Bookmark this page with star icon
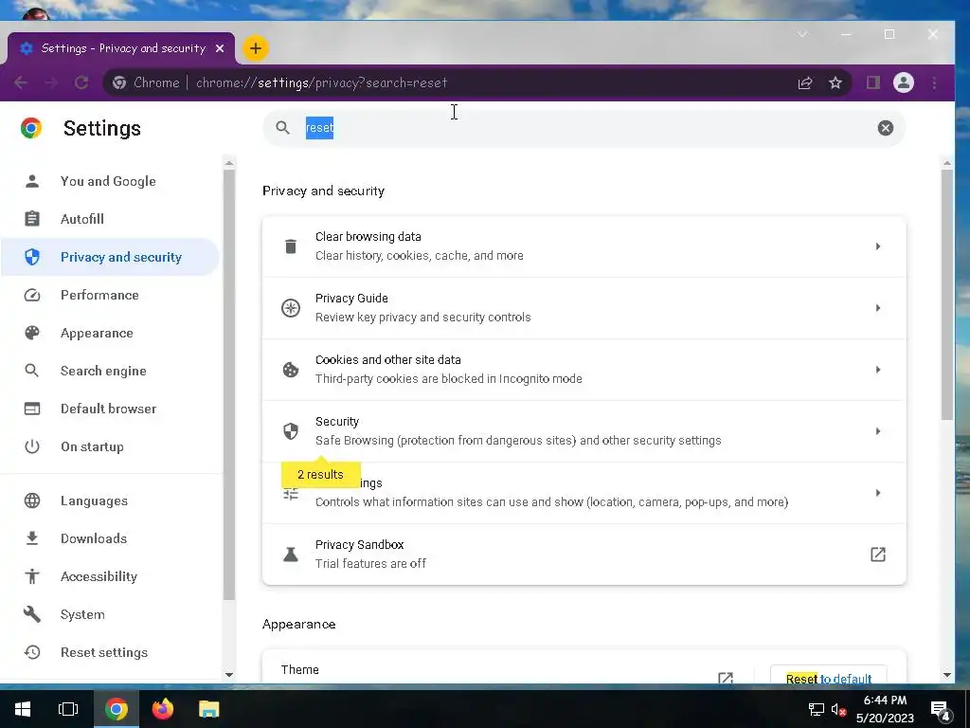970x728 pixels. tap(835, 83)
